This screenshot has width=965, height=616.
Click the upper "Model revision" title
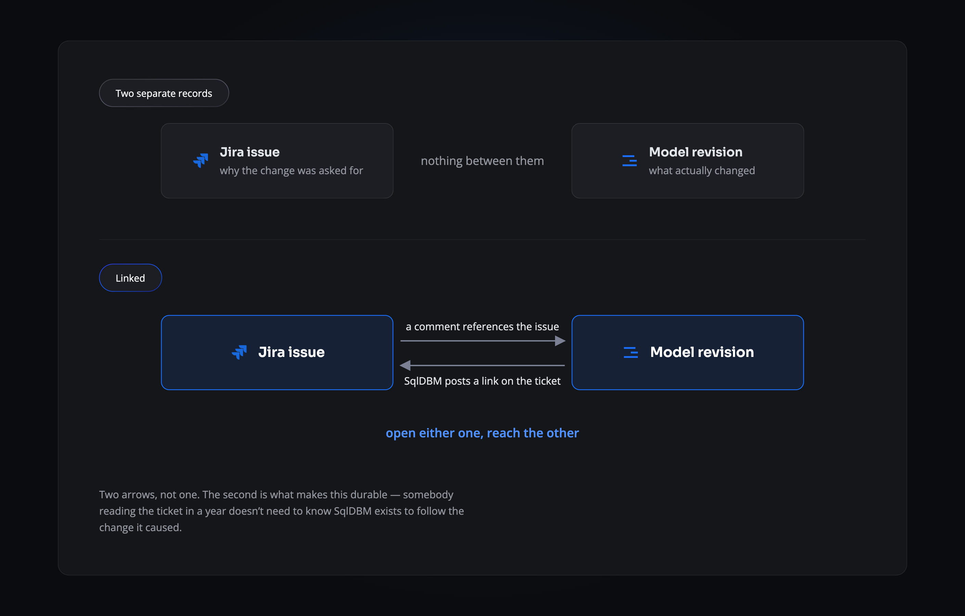695,152
